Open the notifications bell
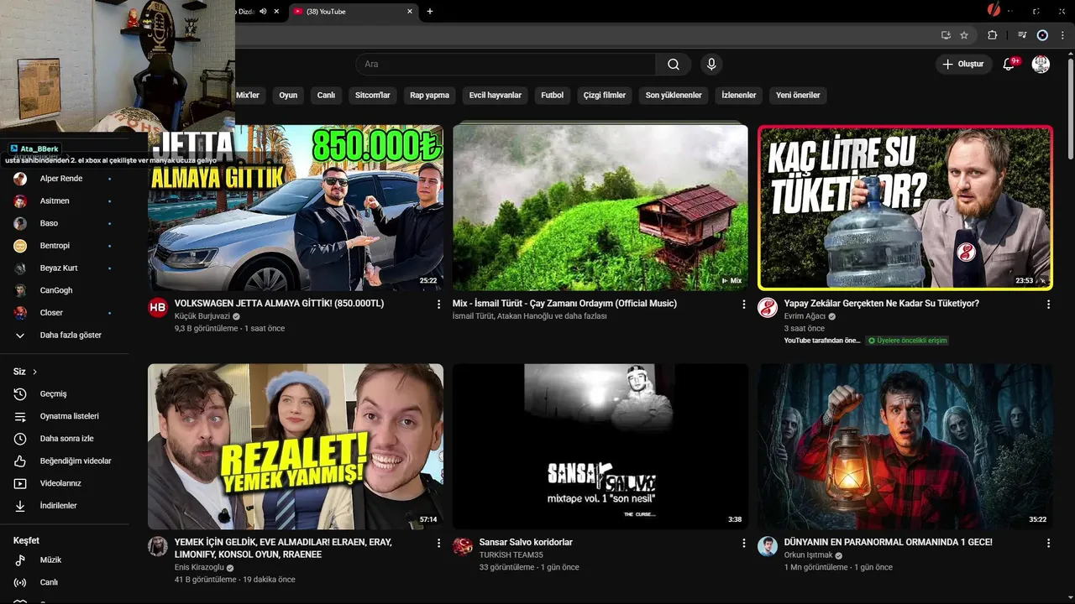 tap(1009, 64)
